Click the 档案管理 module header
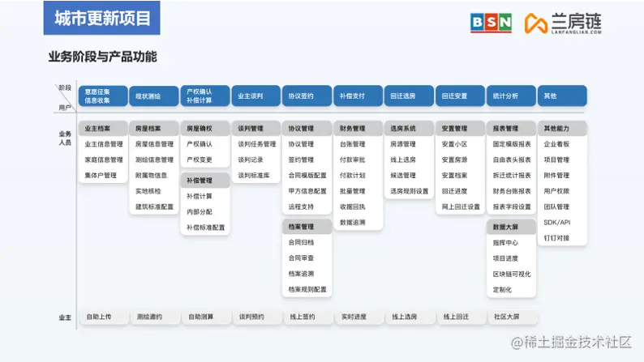 point(307,227)
